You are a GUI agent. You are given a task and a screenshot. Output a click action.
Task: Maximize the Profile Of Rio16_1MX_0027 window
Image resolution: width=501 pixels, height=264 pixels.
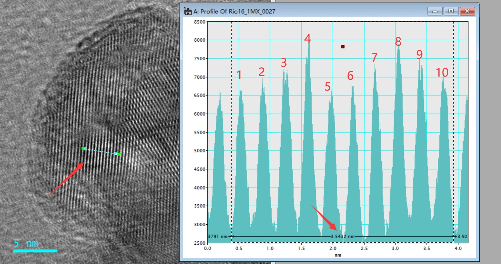tap(451, 11)
